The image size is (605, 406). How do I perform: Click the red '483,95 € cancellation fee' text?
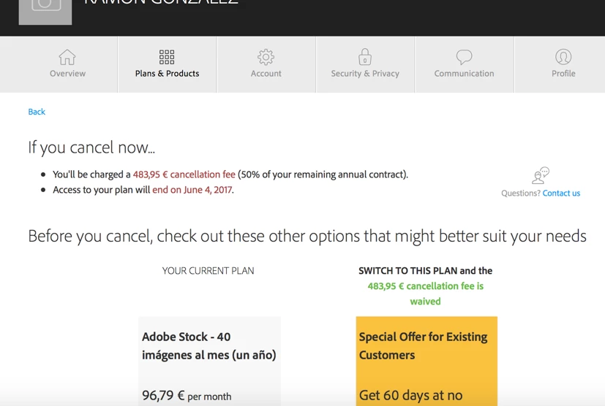pos(184,175)
